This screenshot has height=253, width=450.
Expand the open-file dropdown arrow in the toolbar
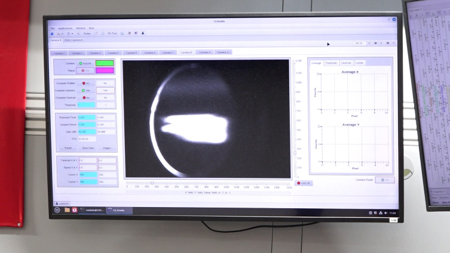63,34
